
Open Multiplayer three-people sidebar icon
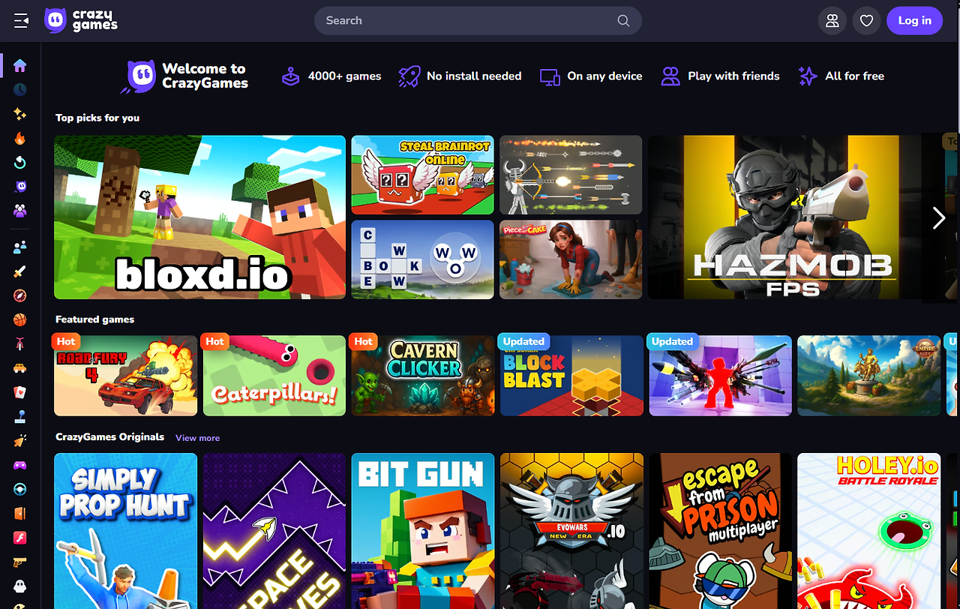click(20, 211)
